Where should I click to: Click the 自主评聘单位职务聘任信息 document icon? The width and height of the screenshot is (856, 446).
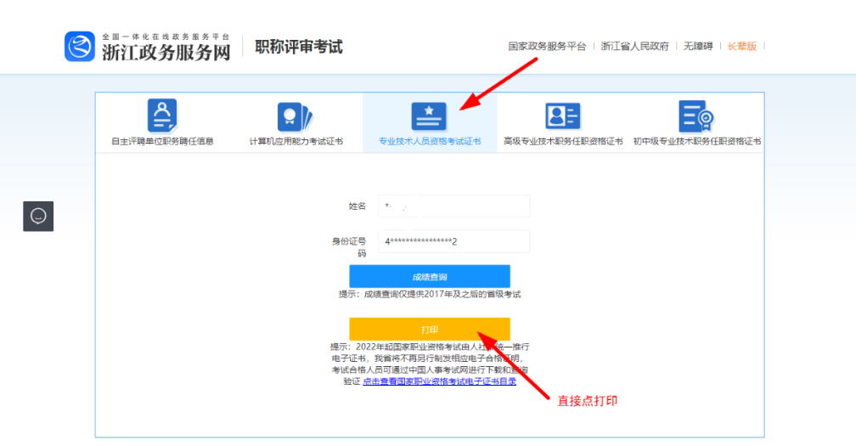point(162,116)
